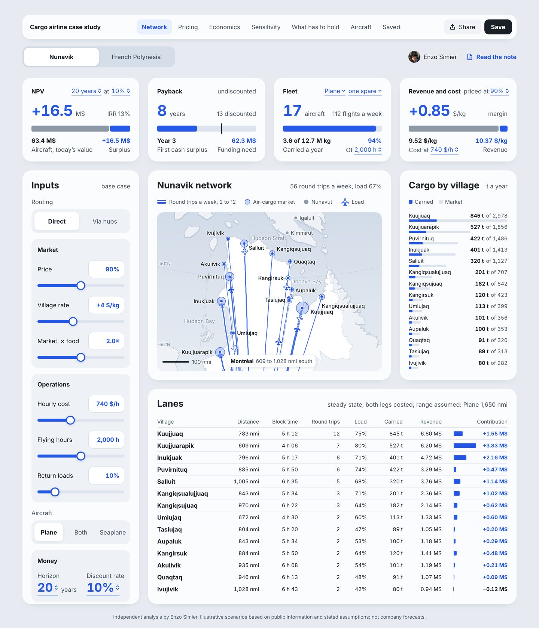Switch to Nunavik scenario

61,57
